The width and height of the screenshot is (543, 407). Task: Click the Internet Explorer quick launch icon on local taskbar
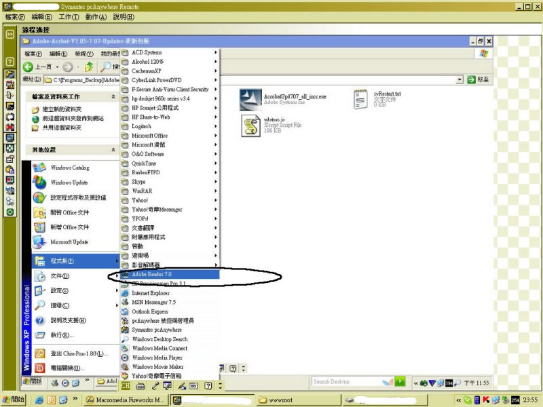[x=39, y=400]
